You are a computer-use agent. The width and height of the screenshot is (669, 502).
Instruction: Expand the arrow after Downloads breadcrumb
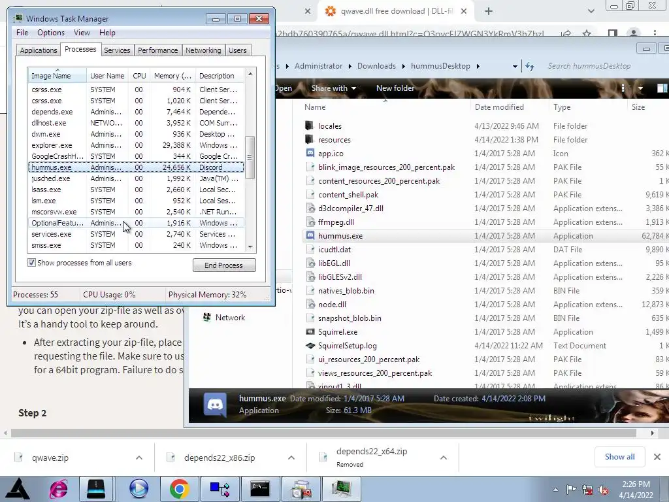(x=403, y=66)
